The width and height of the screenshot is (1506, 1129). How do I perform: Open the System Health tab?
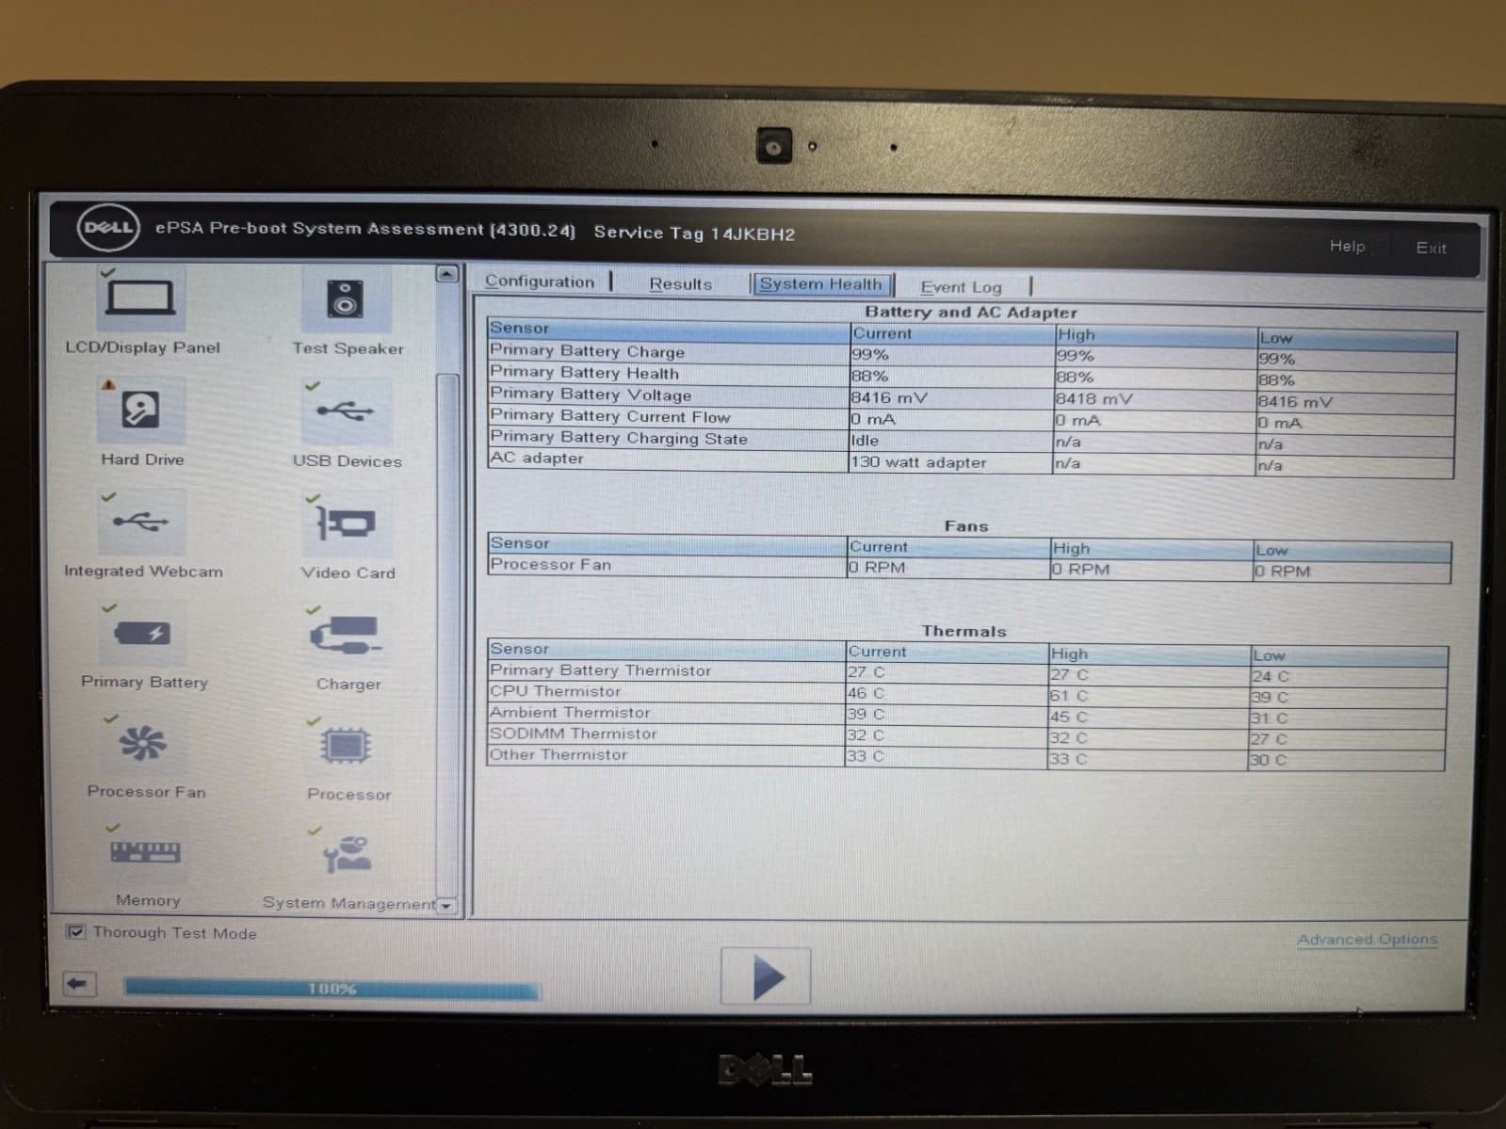[821, 284]
